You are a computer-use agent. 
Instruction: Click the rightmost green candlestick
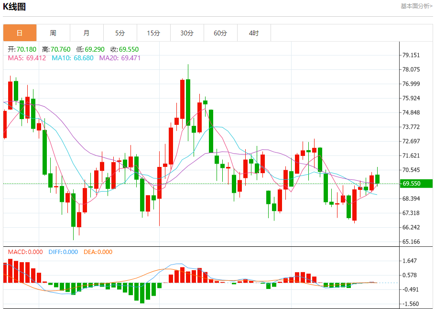click(377, 179)
